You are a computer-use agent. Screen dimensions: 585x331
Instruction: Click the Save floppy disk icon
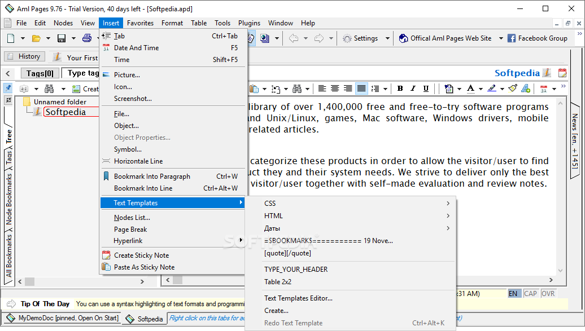(62, 38)
